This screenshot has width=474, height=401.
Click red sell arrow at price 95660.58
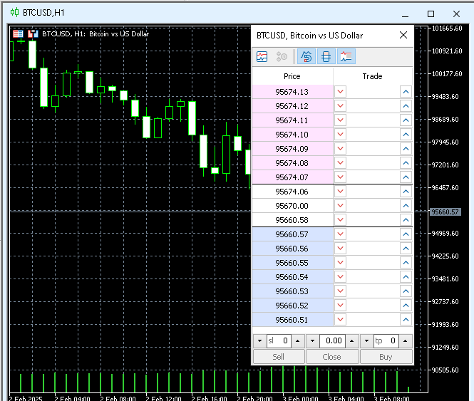pyautogui.click(x=341, y=219)
